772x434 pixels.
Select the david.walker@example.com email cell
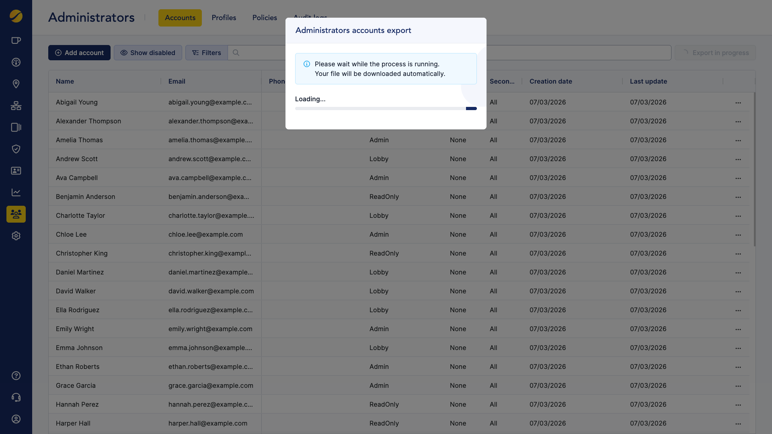coord(211,291)
